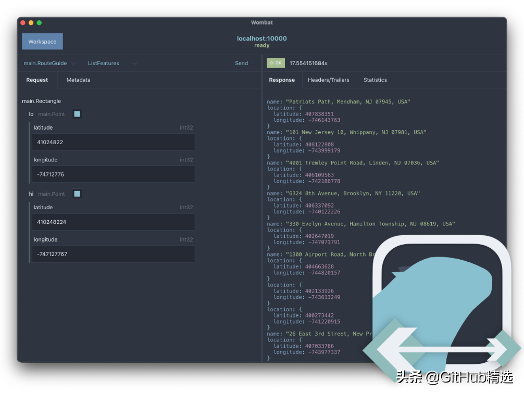This screenshot has width=524, height=395.
Task: Edit lo latitude field 41024822
Action: tap(113, 142)
